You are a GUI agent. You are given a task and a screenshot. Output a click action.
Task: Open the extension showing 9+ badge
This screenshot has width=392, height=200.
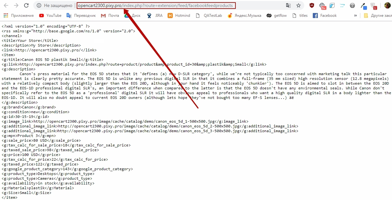point(322,6)
